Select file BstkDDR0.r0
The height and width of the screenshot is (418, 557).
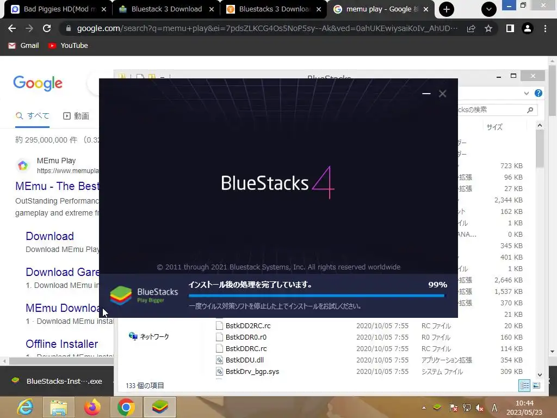(246, 337)
